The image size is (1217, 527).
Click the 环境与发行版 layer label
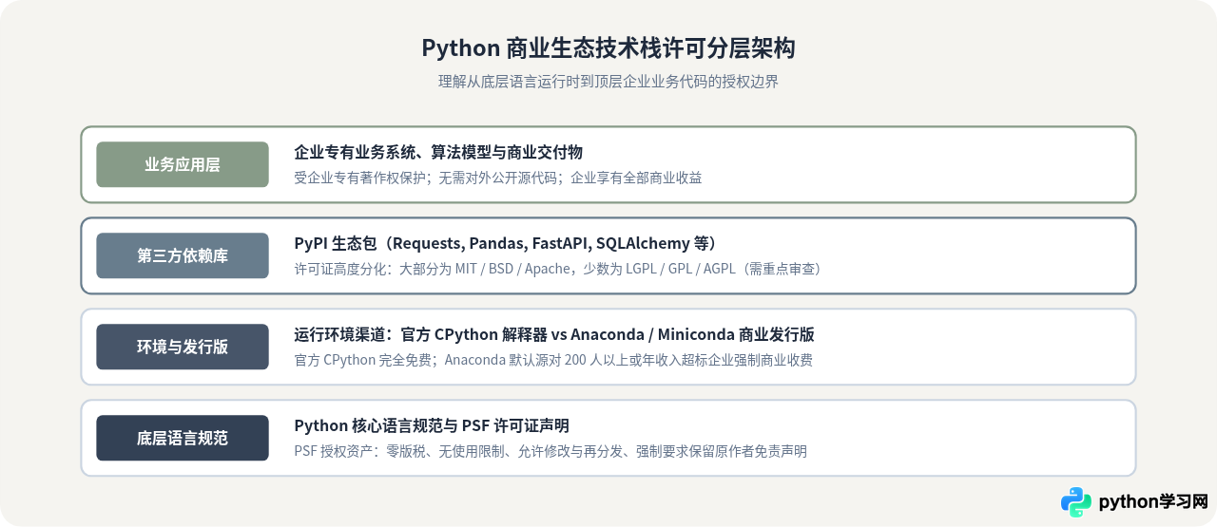click(183, 347)
